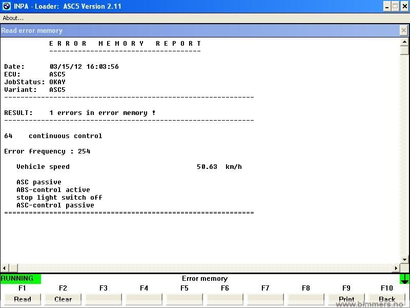Click the 'ASC passive' line
Image resolution: width=410 pixels, height=308 pixels.
click(39, 182)
